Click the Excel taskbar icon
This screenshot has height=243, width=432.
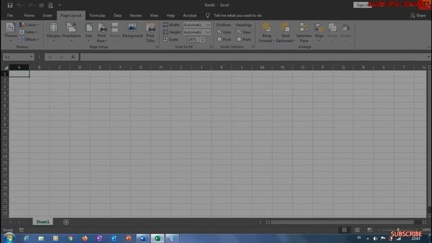[157, 238]
